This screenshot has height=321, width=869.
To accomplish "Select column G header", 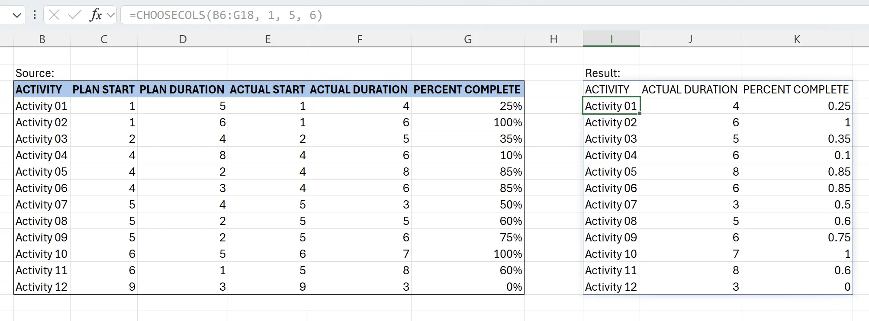I will pyautogui.click(x=468, y=39).
